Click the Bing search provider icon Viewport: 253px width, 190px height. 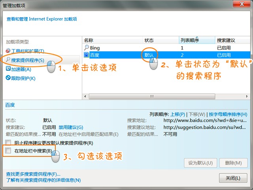point(87,48)
